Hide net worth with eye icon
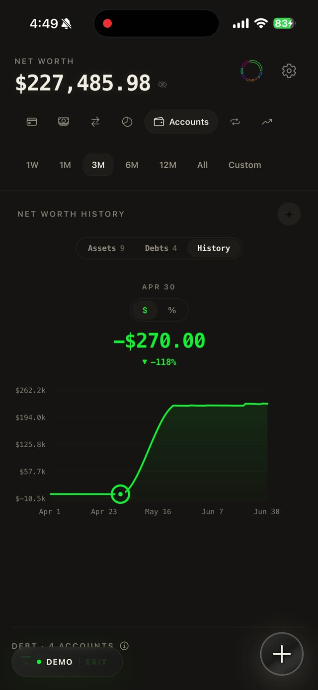 pyautogui.click(x=162, y=84)
